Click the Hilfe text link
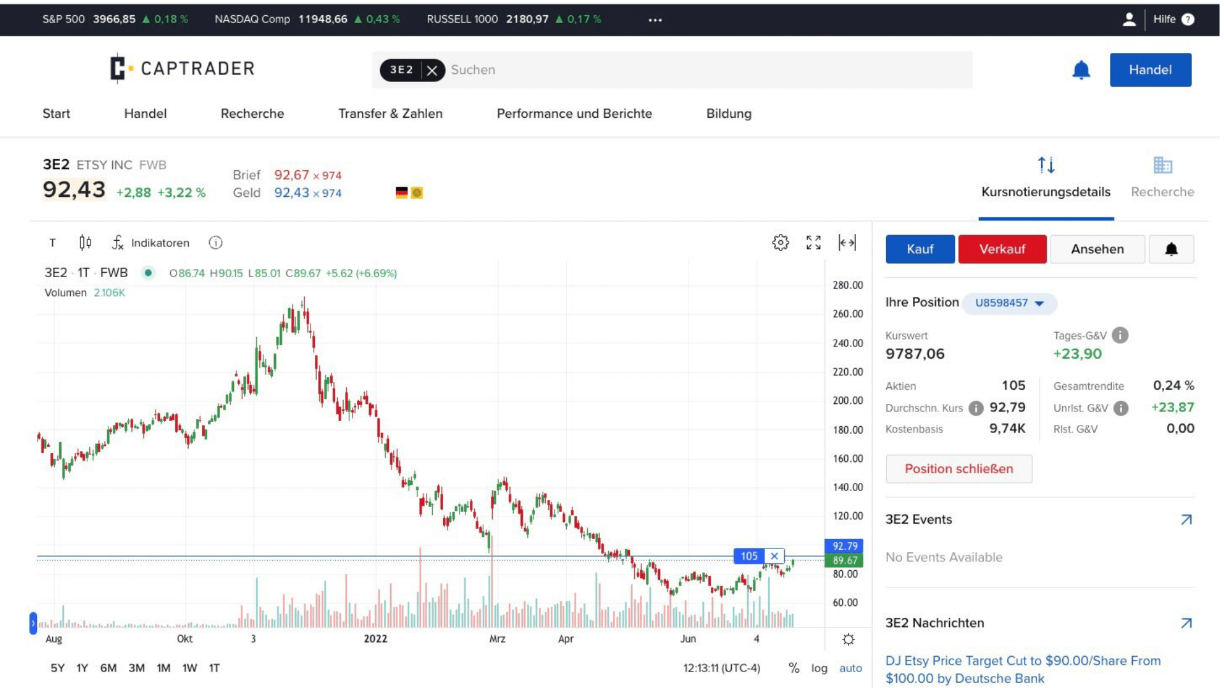 tap(1164, 19)
